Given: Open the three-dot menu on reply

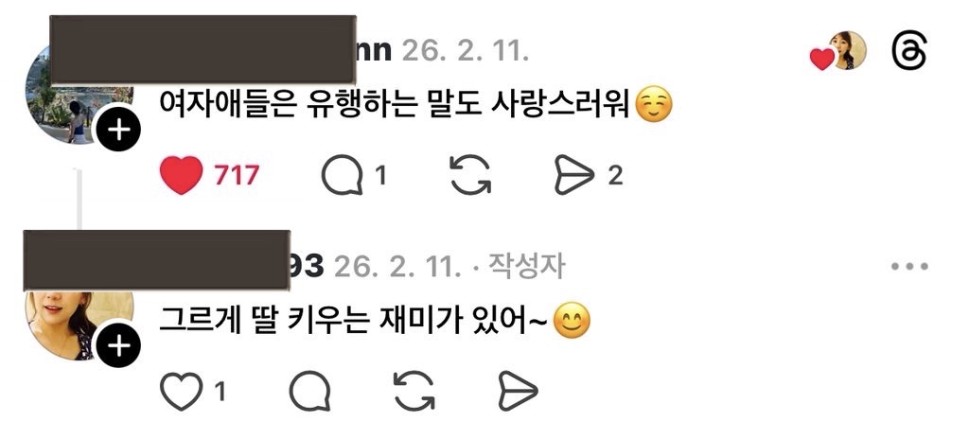Looking at the screenshot, I should [909, 267].
